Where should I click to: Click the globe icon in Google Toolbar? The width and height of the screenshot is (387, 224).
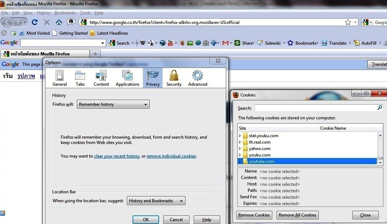[x=198, y=43]
